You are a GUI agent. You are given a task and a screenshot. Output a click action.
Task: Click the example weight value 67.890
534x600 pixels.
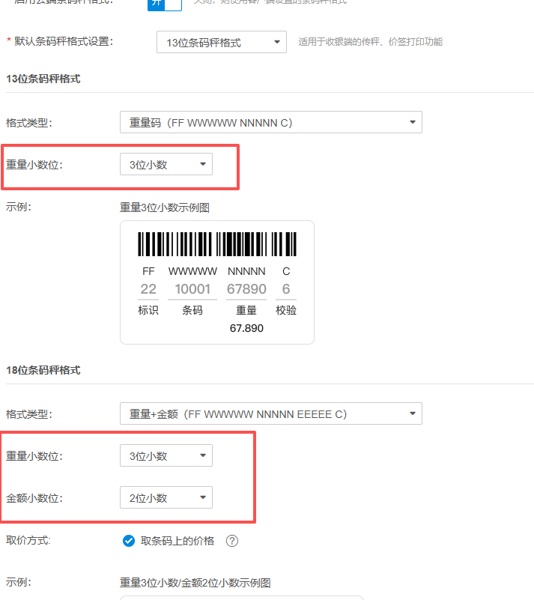[x=246, y=328]
